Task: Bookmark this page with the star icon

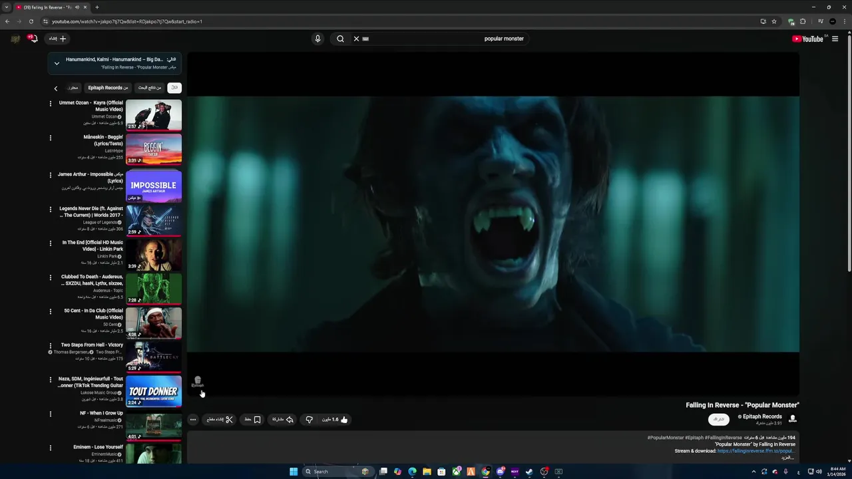Action: [x=774, y=21]
